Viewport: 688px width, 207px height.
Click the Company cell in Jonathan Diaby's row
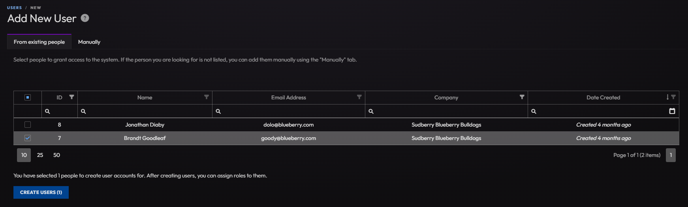pyautogui.click(x=446, y=125)
